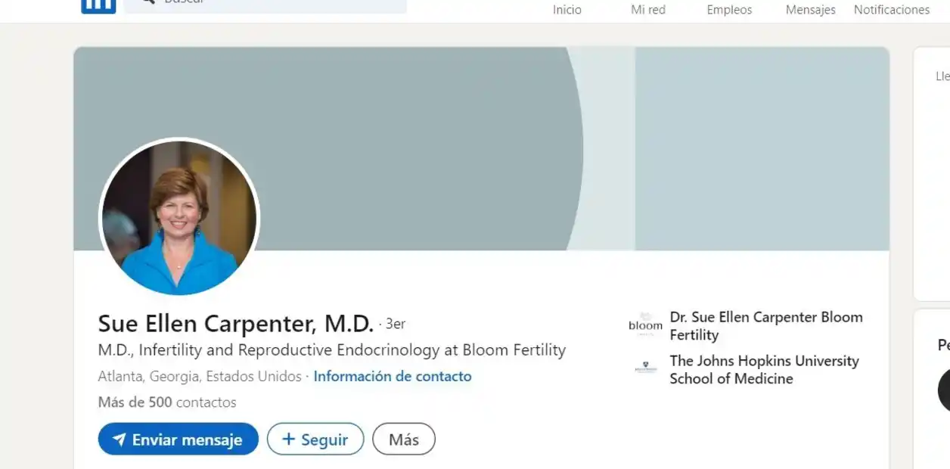Open Mensajes in the top navigation

click(810, 10)
